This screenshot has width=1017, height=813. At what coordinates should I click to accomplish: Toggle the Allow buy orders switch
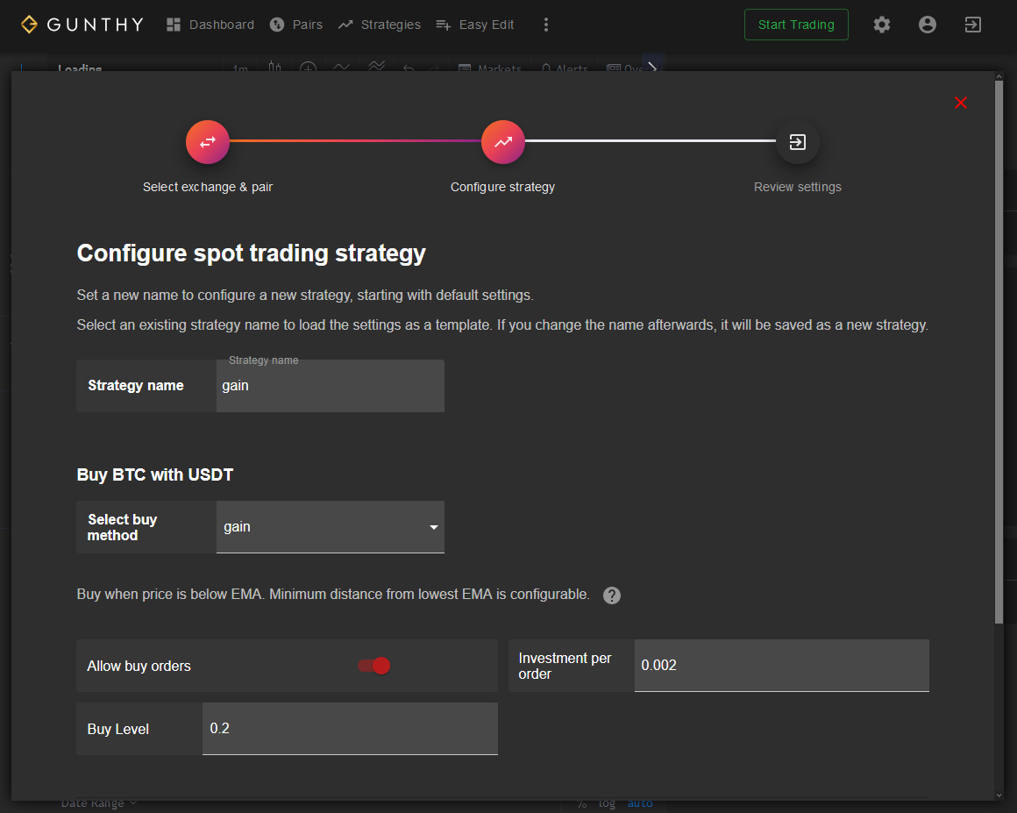[374, 667]
